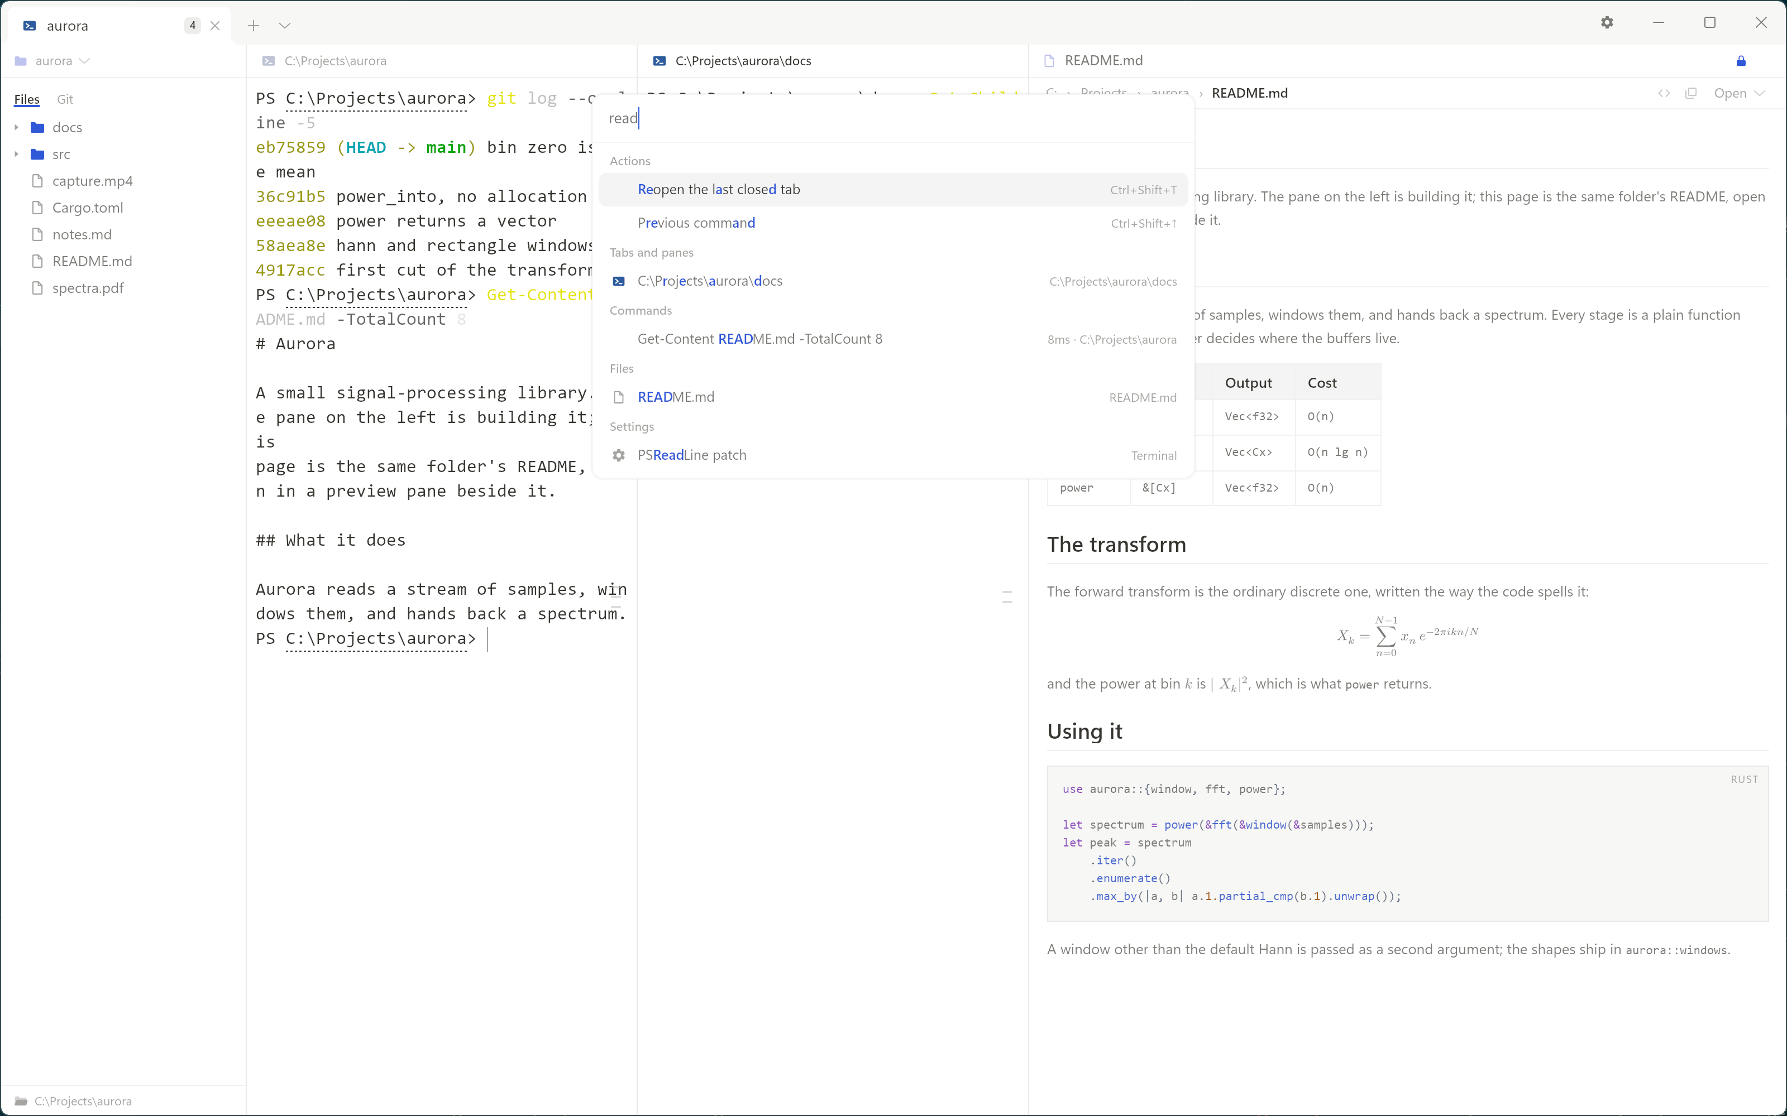Click the capture.mp4 file icon
1787x1116 pixels.
tap(37, 181)
